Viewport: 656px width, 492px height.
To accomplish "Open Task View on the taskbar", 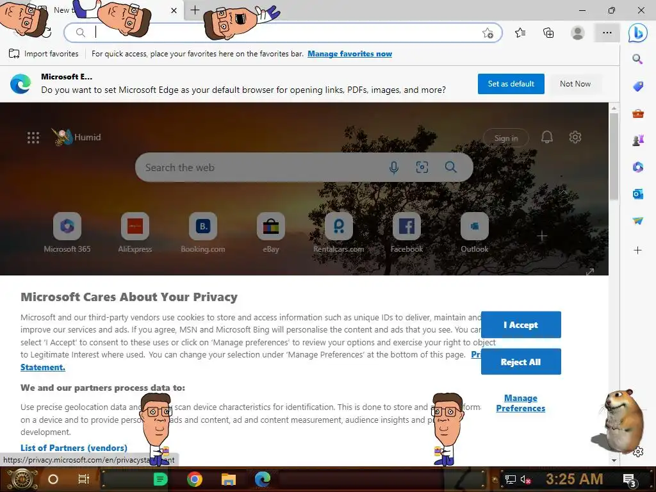I will [84, 479].
